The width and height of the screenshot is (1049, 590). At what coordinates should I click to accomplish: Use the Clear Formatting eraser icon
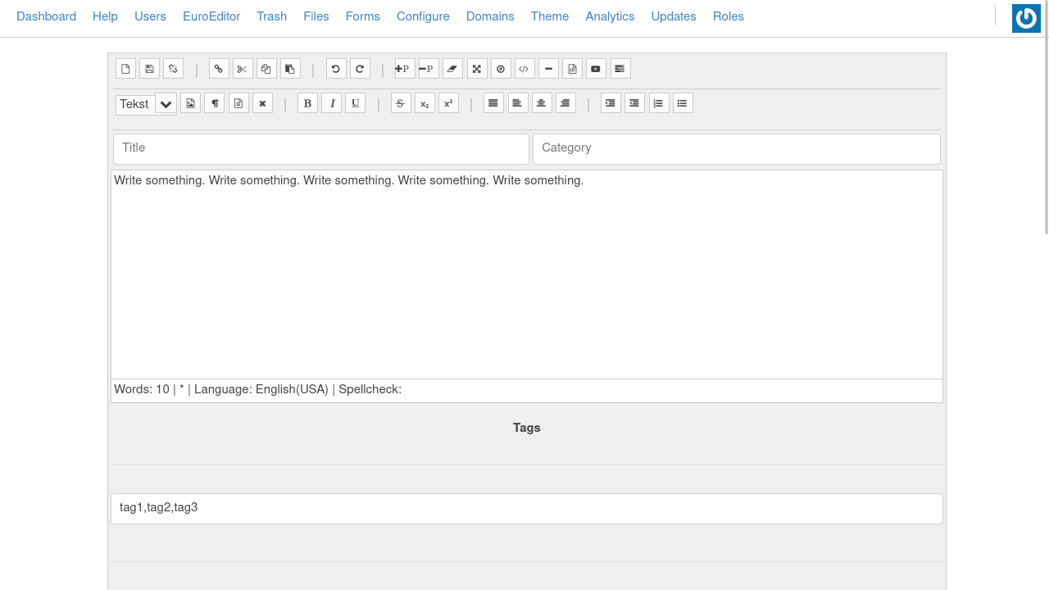(452, 68)
